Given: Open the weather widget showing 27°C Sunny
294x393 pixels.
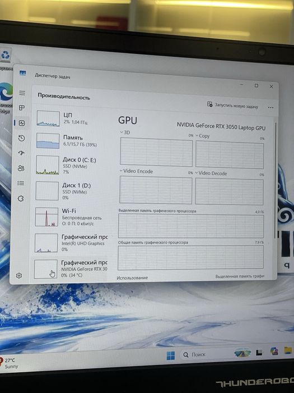Looking at the screenshot, I should 10,363.
